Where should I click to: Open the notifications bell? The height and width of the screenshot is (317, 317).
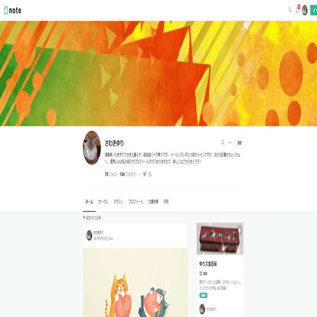tap(297, 10)
